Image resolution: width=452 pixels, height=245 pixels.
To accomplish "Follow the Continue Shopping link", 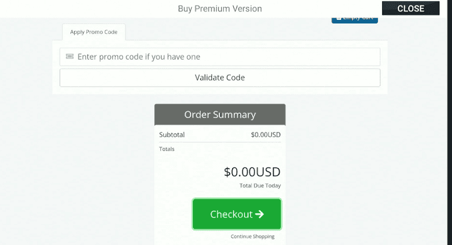I will point(253,237).
